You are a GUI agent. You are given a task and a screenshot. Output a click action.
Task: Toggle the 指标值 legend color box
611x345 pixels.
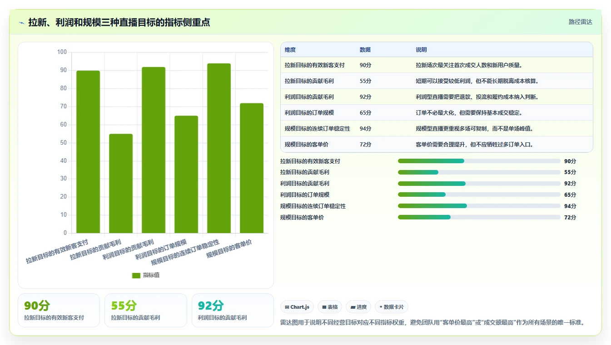(136, 275)
